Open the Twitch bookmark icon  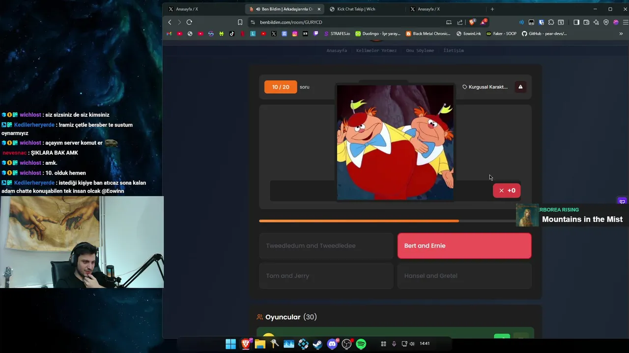315,34
